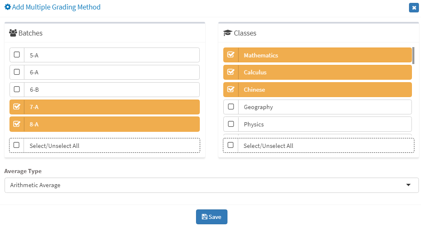Open the Average Type dropdown
This screenshot has height=228, width=421.
pyautogui.click(x=212, y=185)
